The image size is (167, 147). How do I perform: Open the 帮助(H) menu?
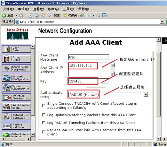(x=83, y=9)
